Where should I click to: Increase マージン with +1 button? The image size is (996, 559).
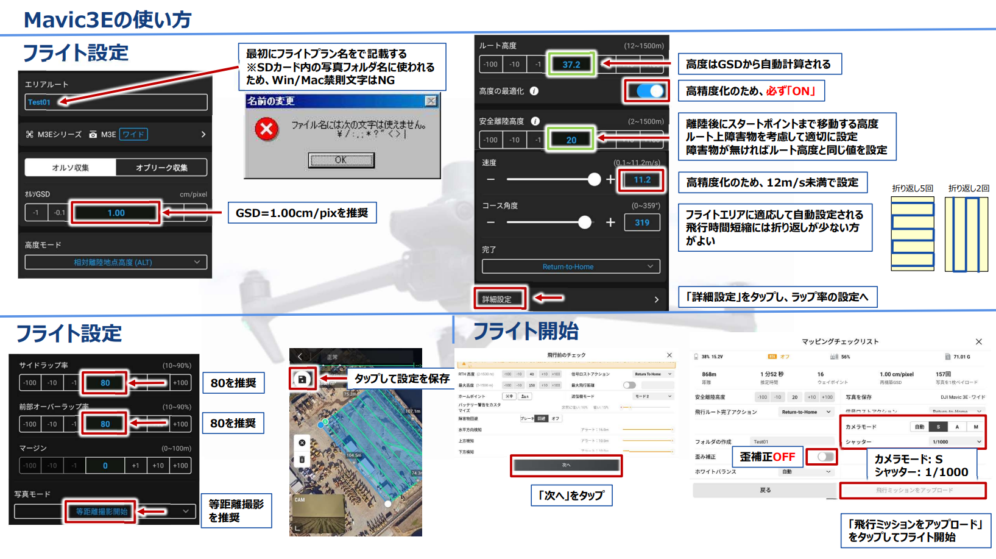pos(135,466)
